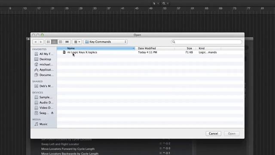Image resolution: width=275 pixels, height=155 pixels.
Task: Select the Seag... drive under Devices
Action: pyautogui.click(x=42, y=113)
